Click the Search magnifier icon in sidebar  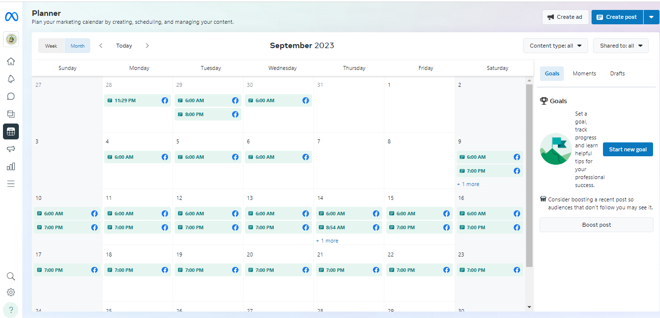coord(11,276)
